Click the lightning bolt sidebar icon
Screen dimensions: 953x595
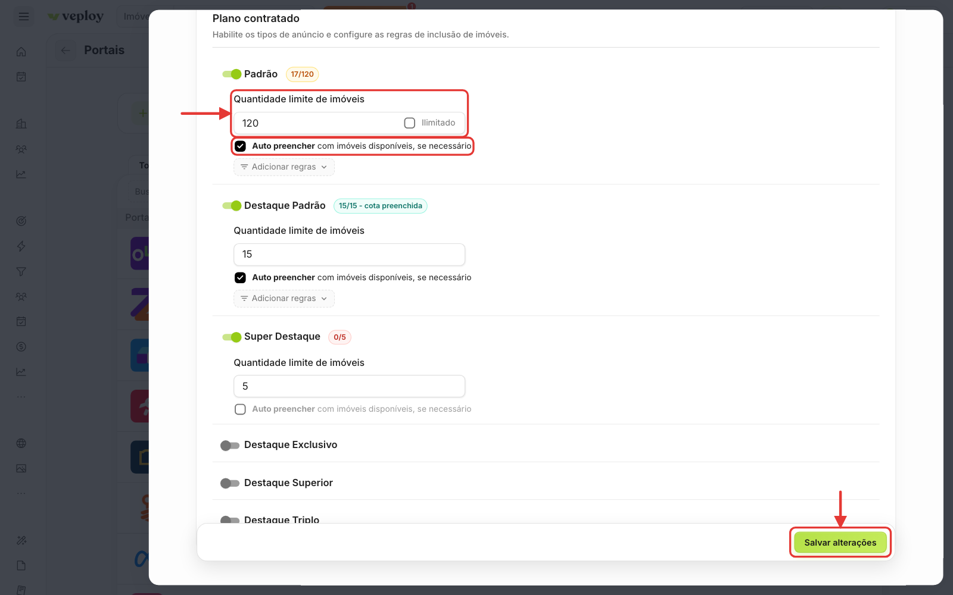click(x=21, y=246)
